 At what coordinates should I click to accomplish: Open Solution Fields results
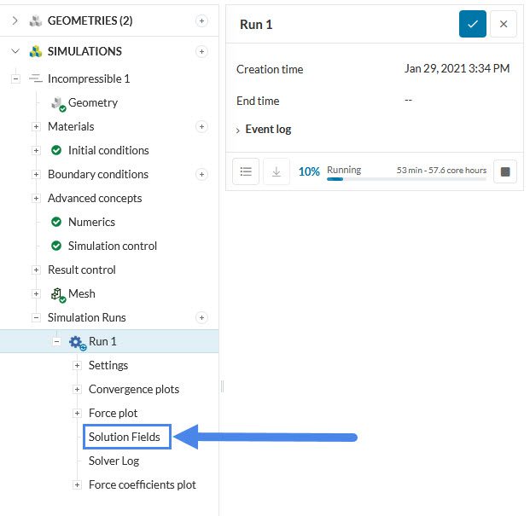pyautogui.click(x=124, y=437)
